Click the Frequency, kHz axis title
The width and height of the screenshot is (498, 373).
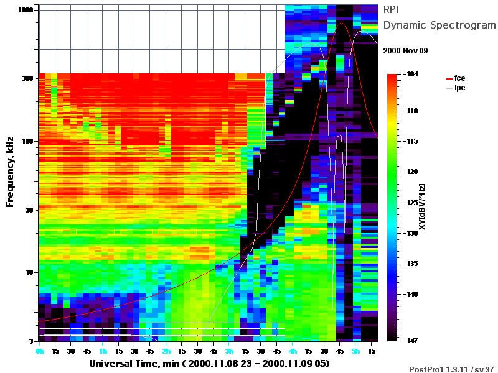10,172
